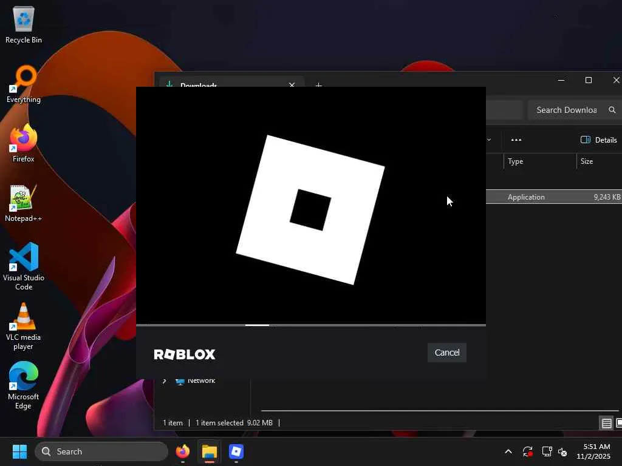The height and width of the screenshot is (466, 622).
Task: Click the '1 item' status bar text
Action: coord(173,423)
